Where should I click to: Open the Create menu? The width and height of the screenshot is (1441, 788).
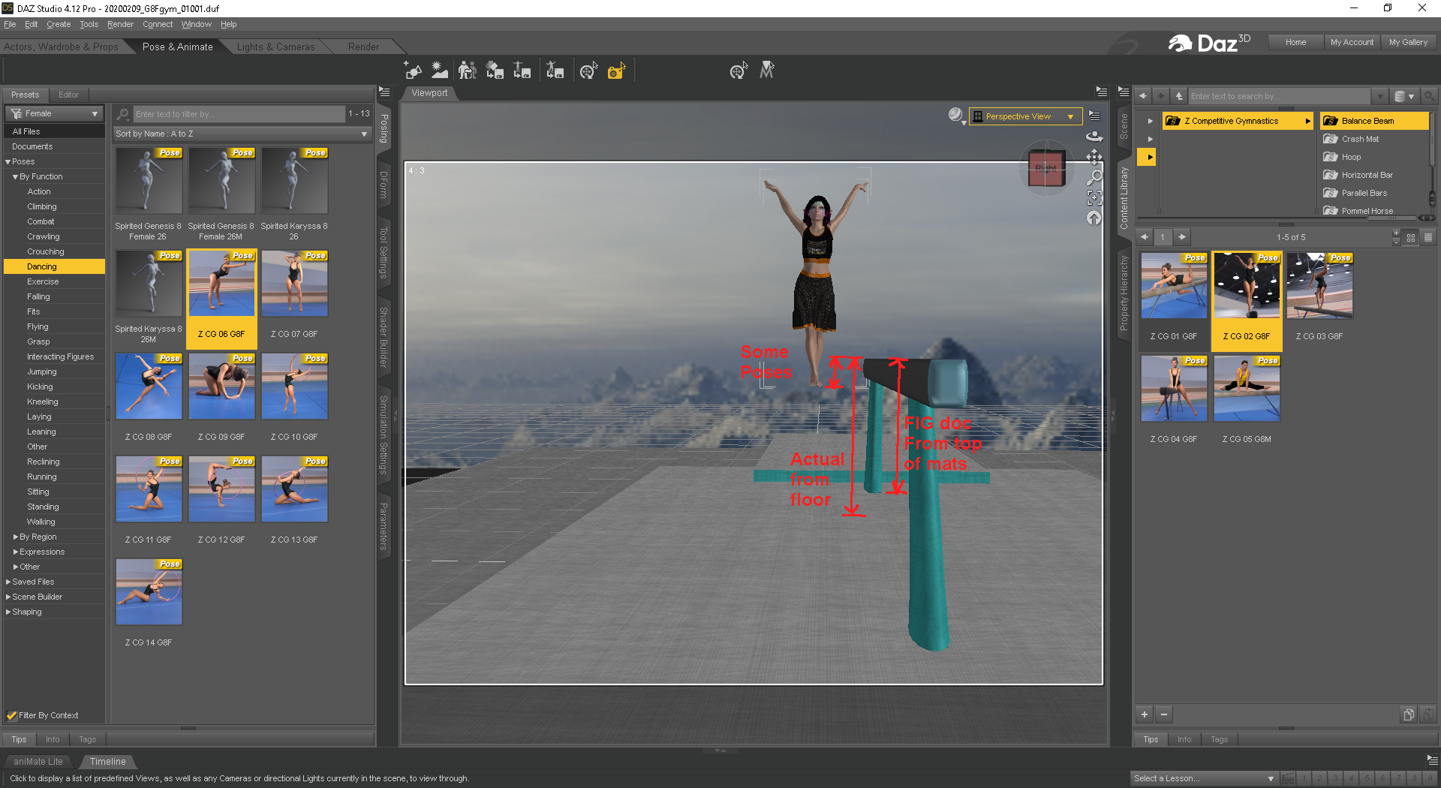pos(59,24)
